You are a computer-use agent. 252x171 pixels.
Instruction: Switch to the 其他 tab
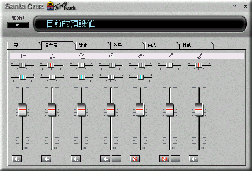click(x=197, y=45)
